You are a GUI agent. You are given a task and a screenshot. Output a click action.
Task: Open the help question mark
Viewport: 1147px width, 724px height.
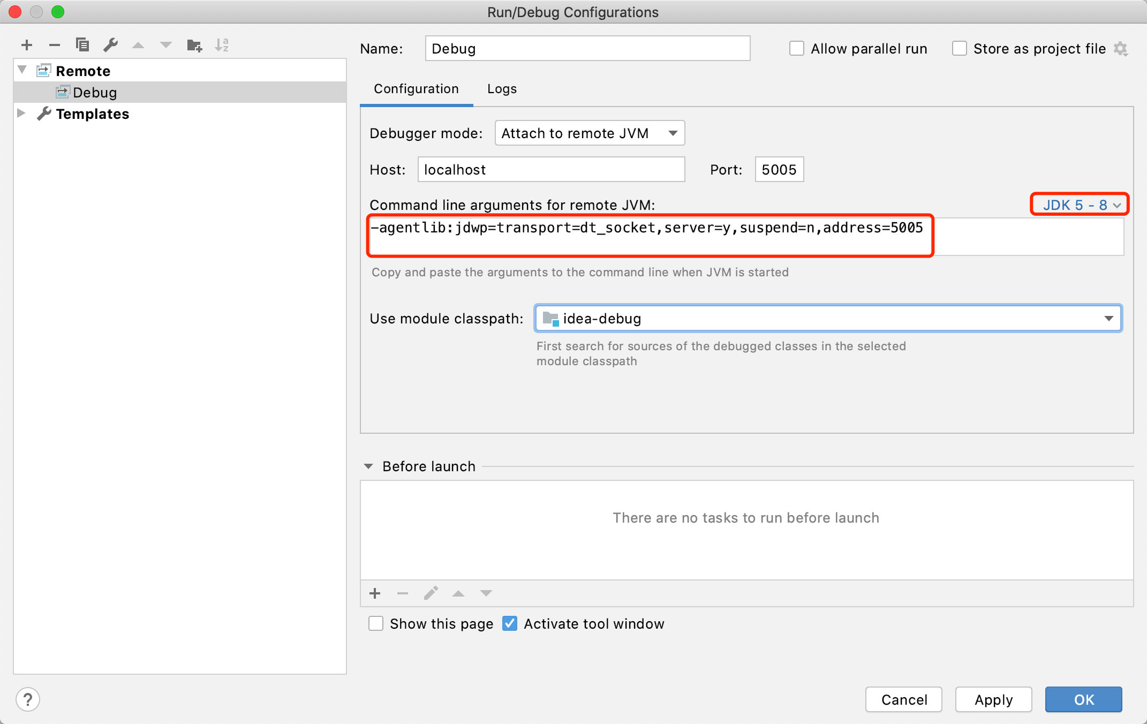click(28, 699)
